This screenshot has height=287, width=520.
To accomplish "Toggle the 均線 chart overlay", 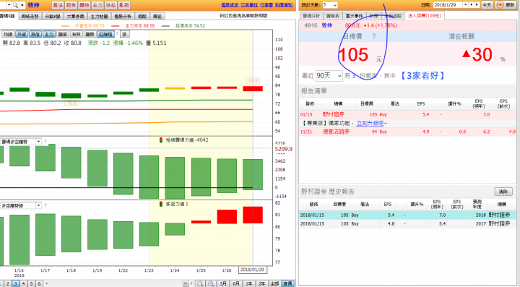I will pyautogui.click(x=8, y=34).
